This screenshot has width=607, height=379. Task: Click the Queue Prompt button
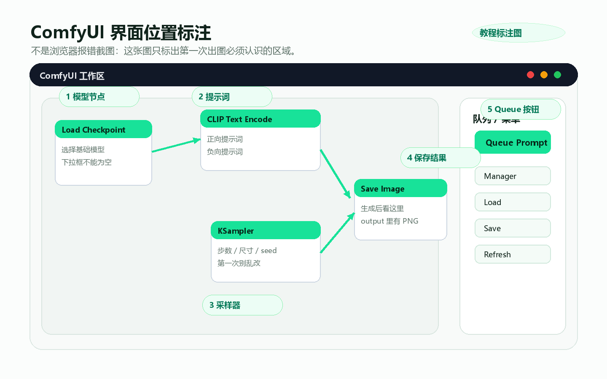tap(513, 142)
